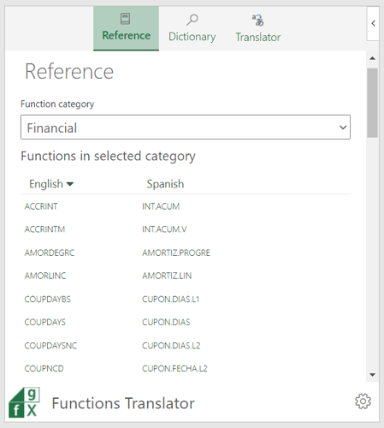The height and width of the screenshot is (428, 384).
Task: Click the scrollbar down arrow
Action: pyautogui.click(x=372, y=375)
